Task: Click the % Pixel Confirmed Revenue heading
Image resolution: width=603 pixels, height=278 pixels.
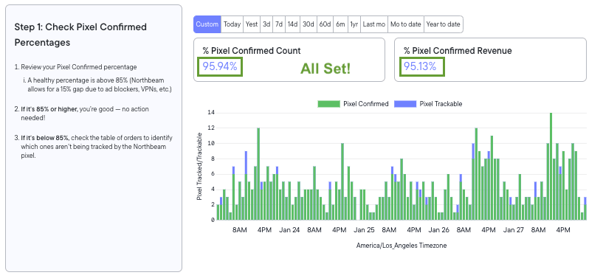Action: coord(458,50)
